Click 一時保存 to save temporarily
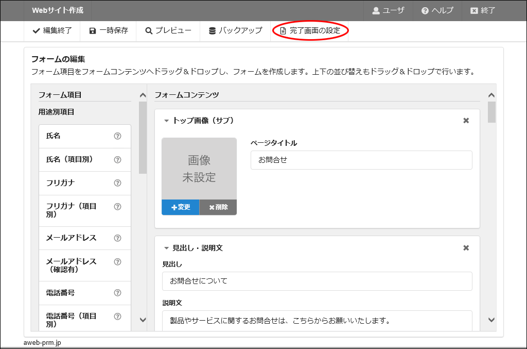 click(108, 31)
